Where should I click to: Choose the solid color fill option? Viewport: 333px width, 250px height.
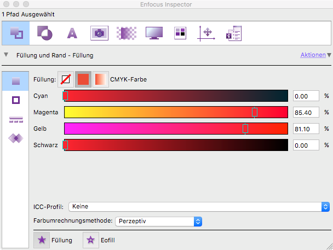(83, 80)
